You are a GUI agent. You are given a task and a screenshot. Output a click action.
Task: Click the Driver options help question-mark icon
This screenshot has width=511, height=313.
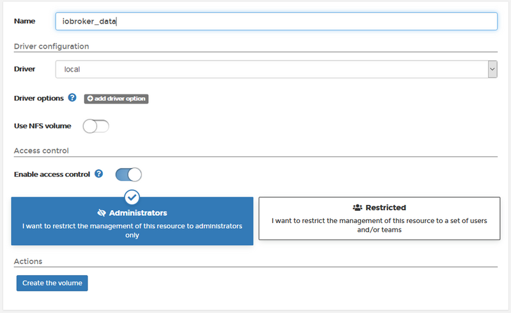coord(72,98)
